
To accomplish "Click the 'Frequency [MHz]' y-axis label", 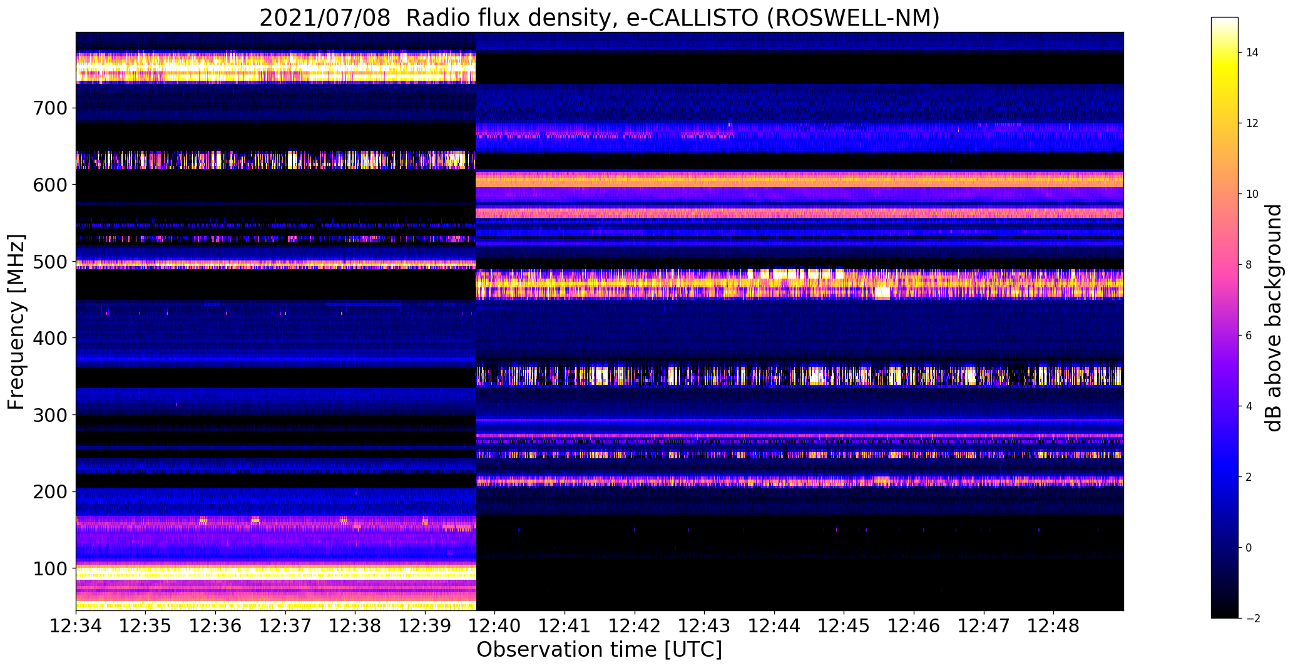I will (x=17, y=322).
